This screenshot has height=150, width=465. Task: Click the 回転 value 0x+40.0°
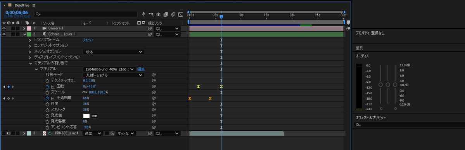[90, 87]
